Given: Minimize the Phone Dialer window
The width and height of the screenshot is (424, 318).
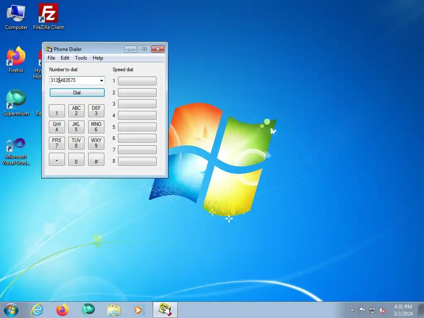Looking at the screenshot, I should click(130, 49).
